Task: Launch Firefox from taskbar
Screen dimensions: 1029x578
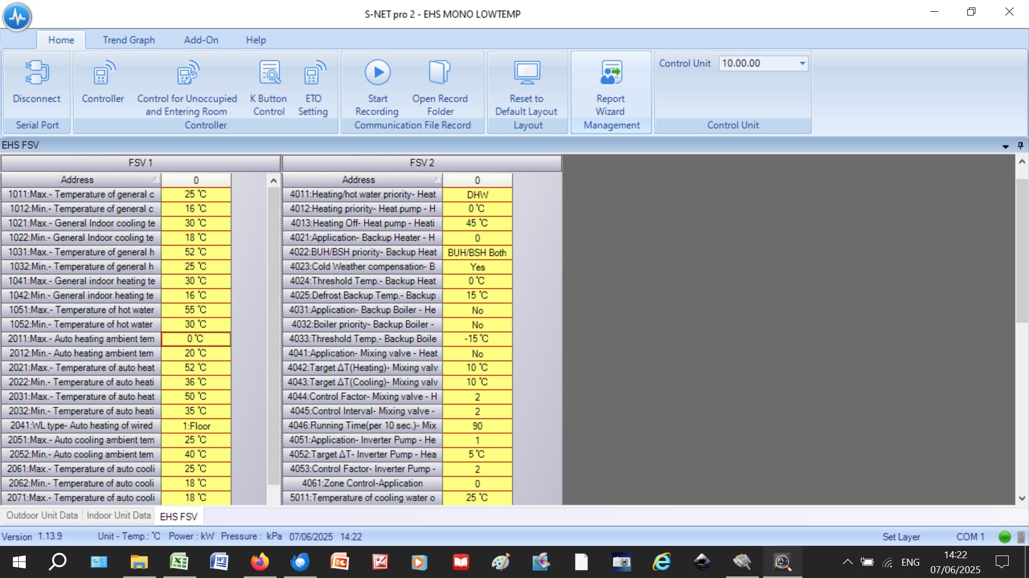Action: pos(259,562)
